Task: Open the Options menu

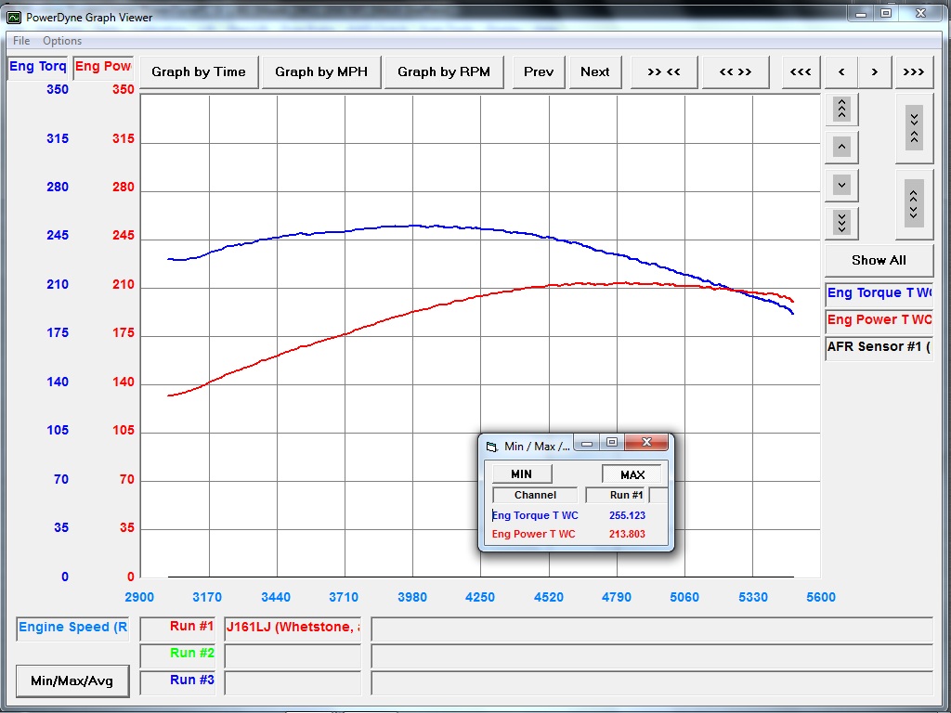Action: (x=62, y=41)
